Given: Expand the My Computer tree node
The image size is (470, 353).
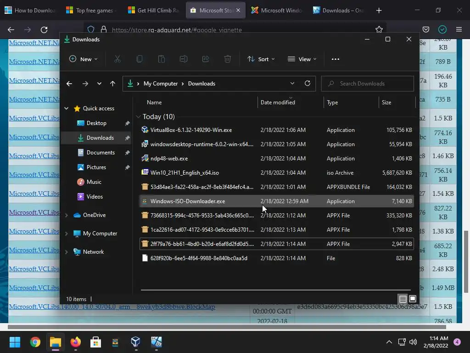Looking at the screenshot, I should click(66, 233).
